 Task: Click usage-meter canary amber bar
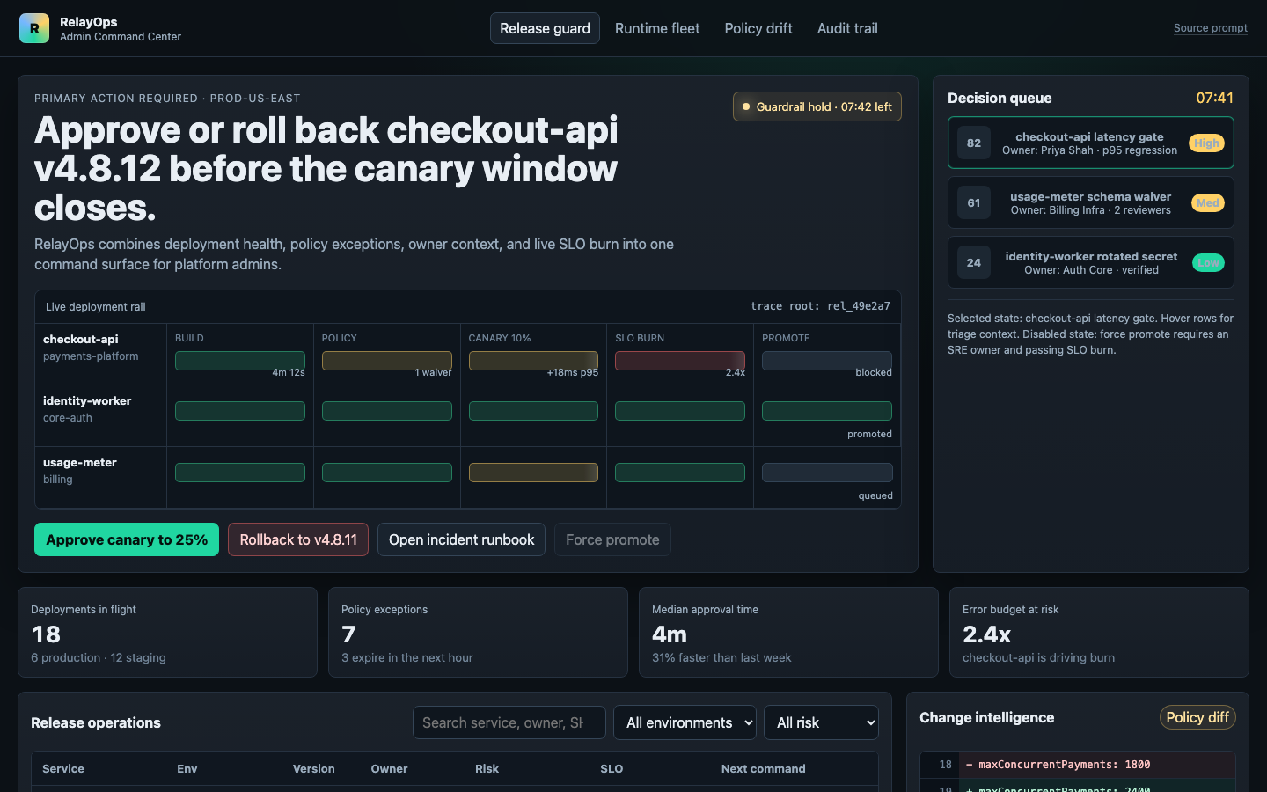coord(533,473)
